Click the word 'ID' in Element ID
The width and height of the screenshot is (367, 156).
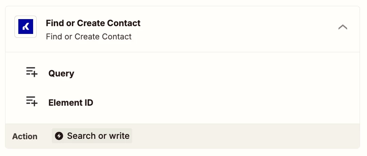click(x=88, y=103)
